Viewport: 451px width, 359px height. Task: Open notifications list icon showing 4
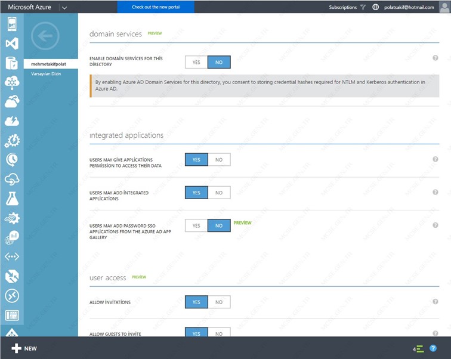click(x=418, y=349)
